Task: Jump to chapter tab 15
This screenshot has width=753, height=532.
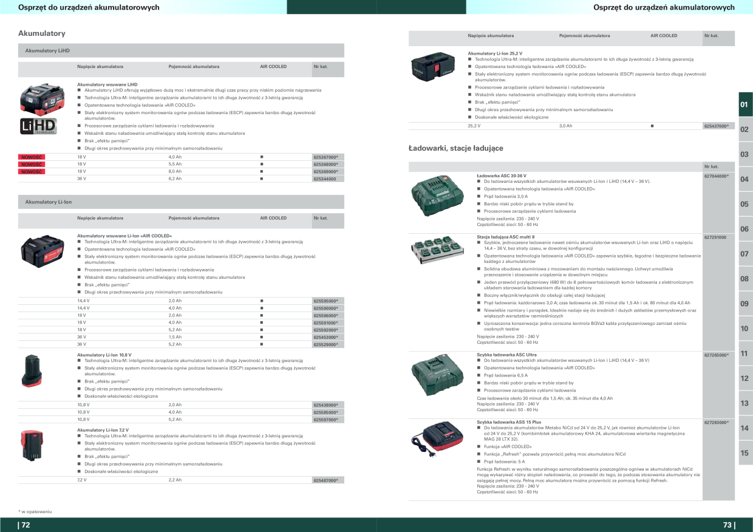Action: click(x=745, y=453)
